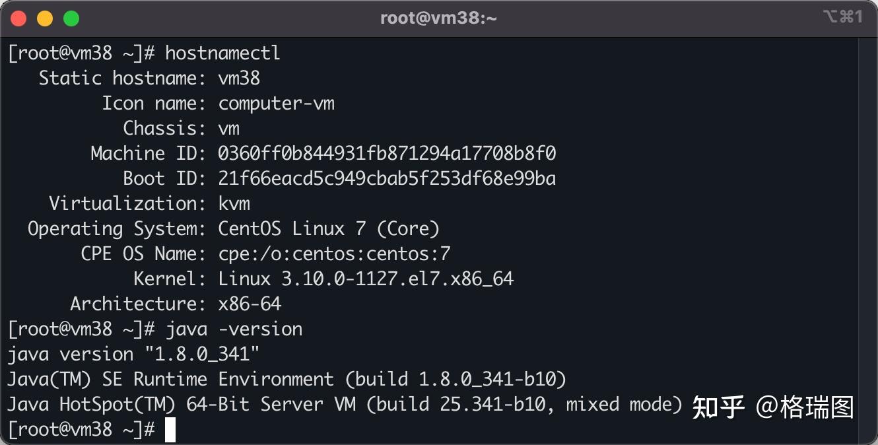Click the hostnamectl command text

point(223,53)
